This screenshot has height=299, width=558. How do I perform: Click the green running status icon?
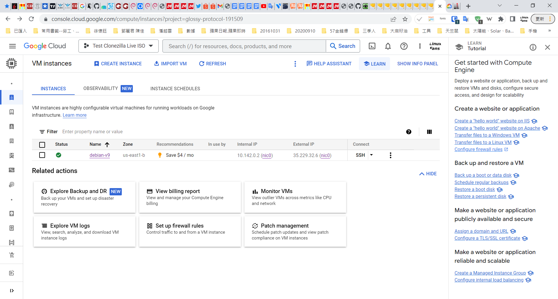(x=58, y=155)
